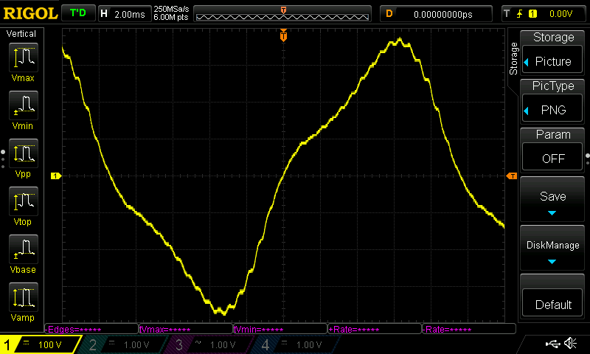Click the RIGOL logo
This screenshot has width=590, height=354.
coord(30,14)
